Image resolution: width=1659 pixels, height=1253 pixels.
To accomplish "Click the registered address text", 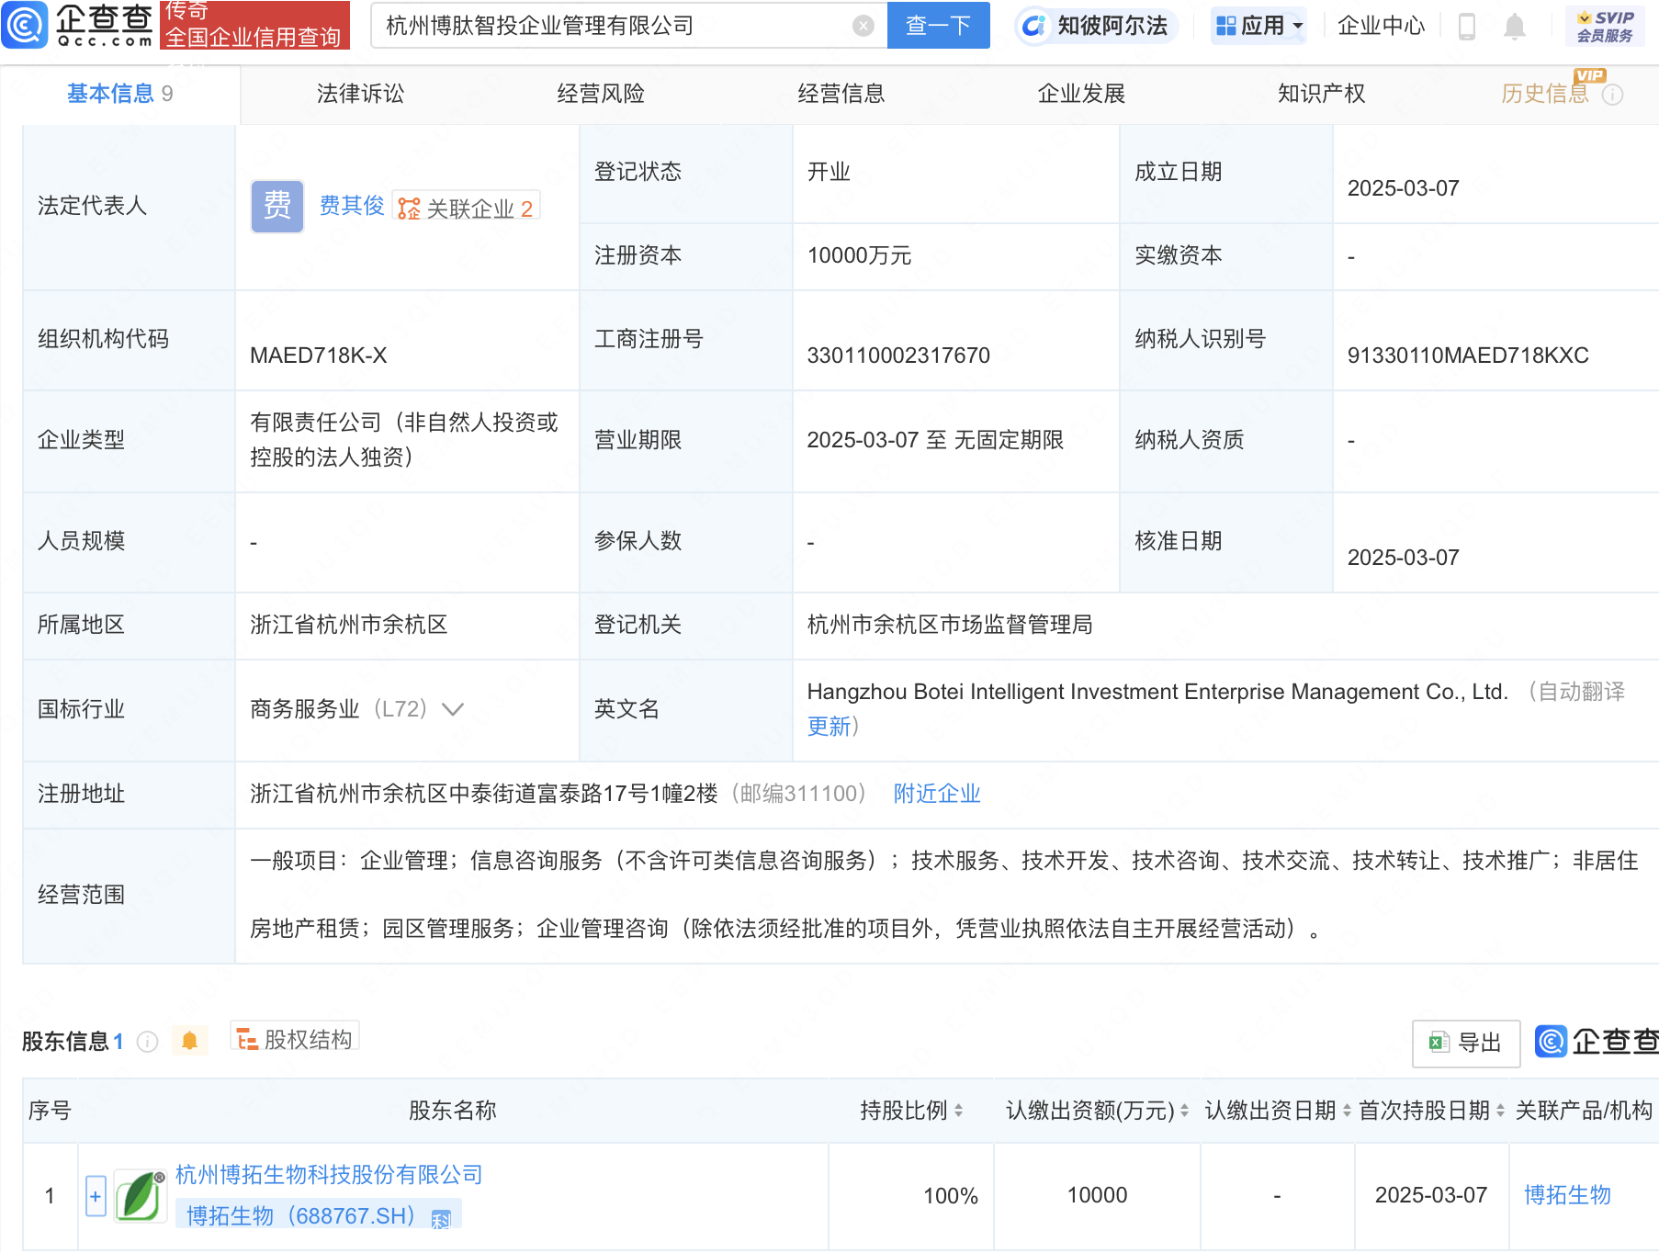I will click(484, 794).
